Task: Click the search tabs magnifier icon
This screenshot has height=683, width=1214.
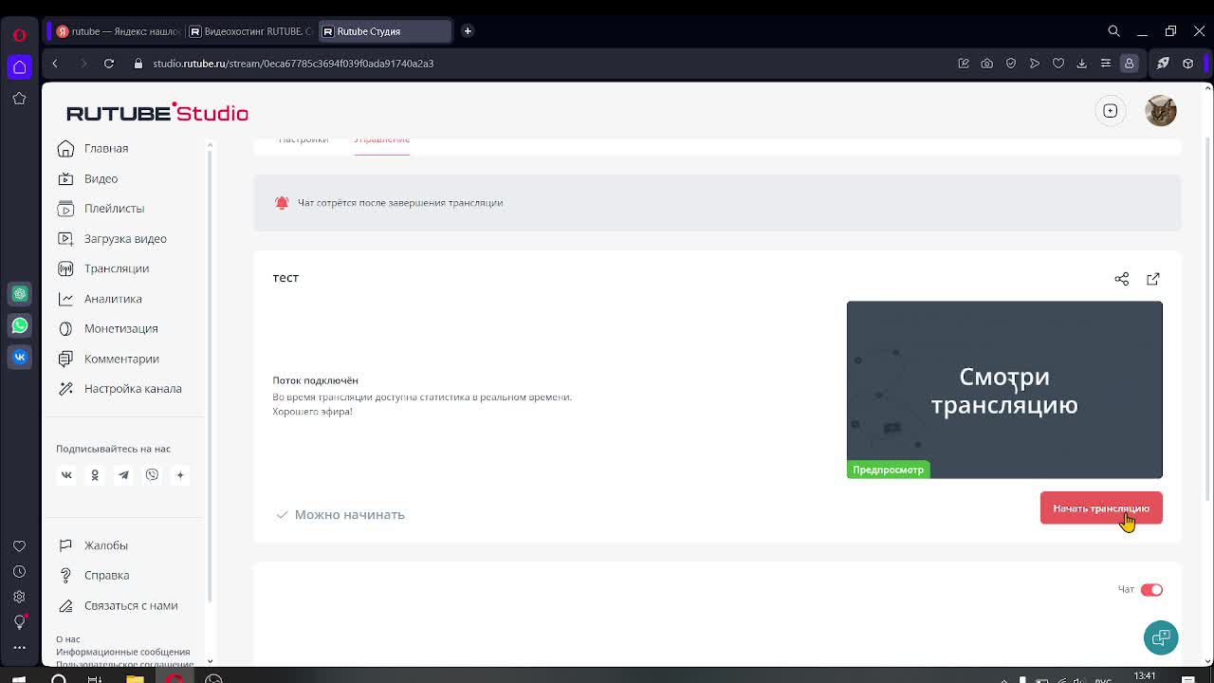Action: [x=1114, y=31]
